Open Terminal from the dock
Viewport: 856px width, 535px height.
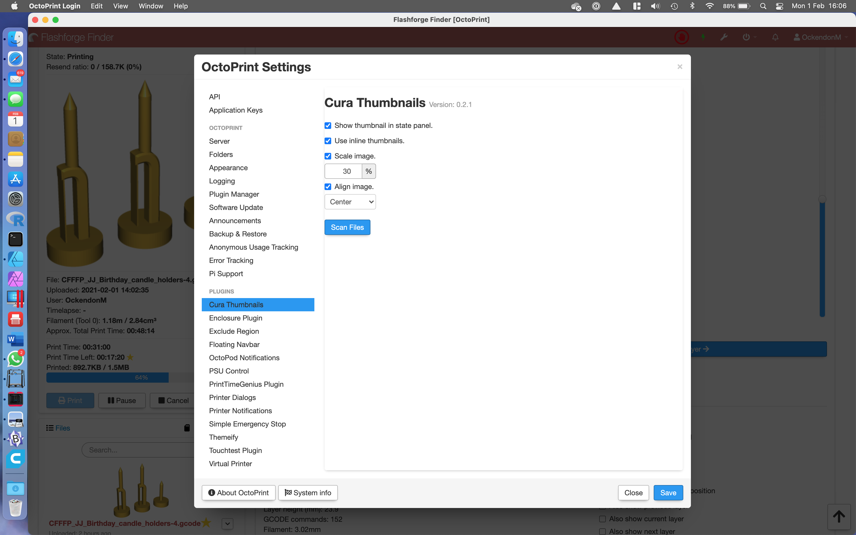pyautogui.click(x=16, y=239)
